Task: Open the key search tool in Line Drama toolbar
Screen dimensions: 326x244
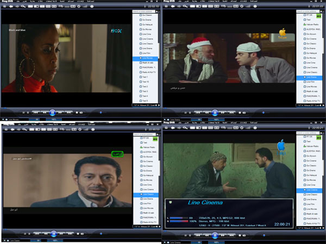Action: [x=185, y=6]
